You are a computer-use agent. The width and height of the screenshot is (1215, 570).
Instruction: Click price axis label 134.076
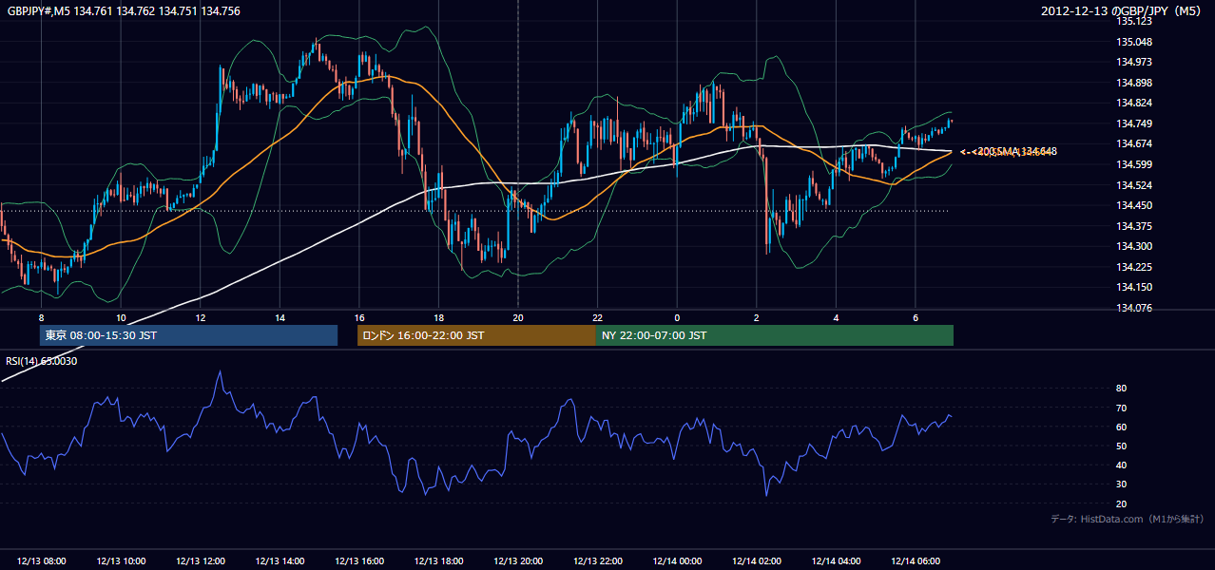pyautogui.click(x=1134, y=308)
